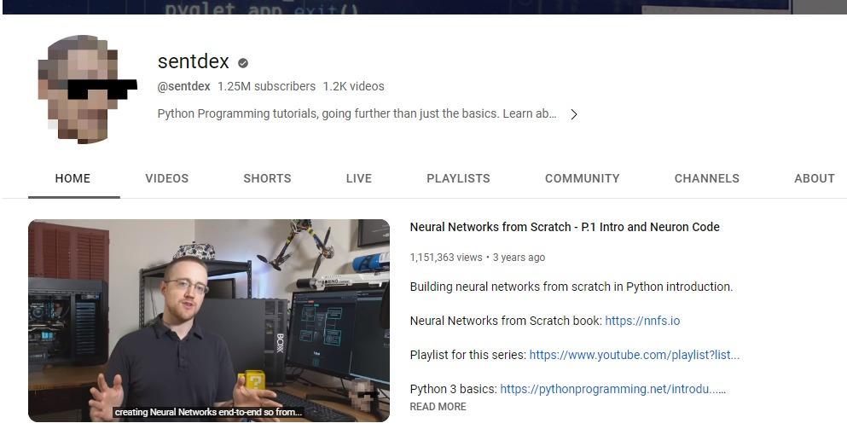Switch to the VIDEOS tab

[x=167, y=178]
